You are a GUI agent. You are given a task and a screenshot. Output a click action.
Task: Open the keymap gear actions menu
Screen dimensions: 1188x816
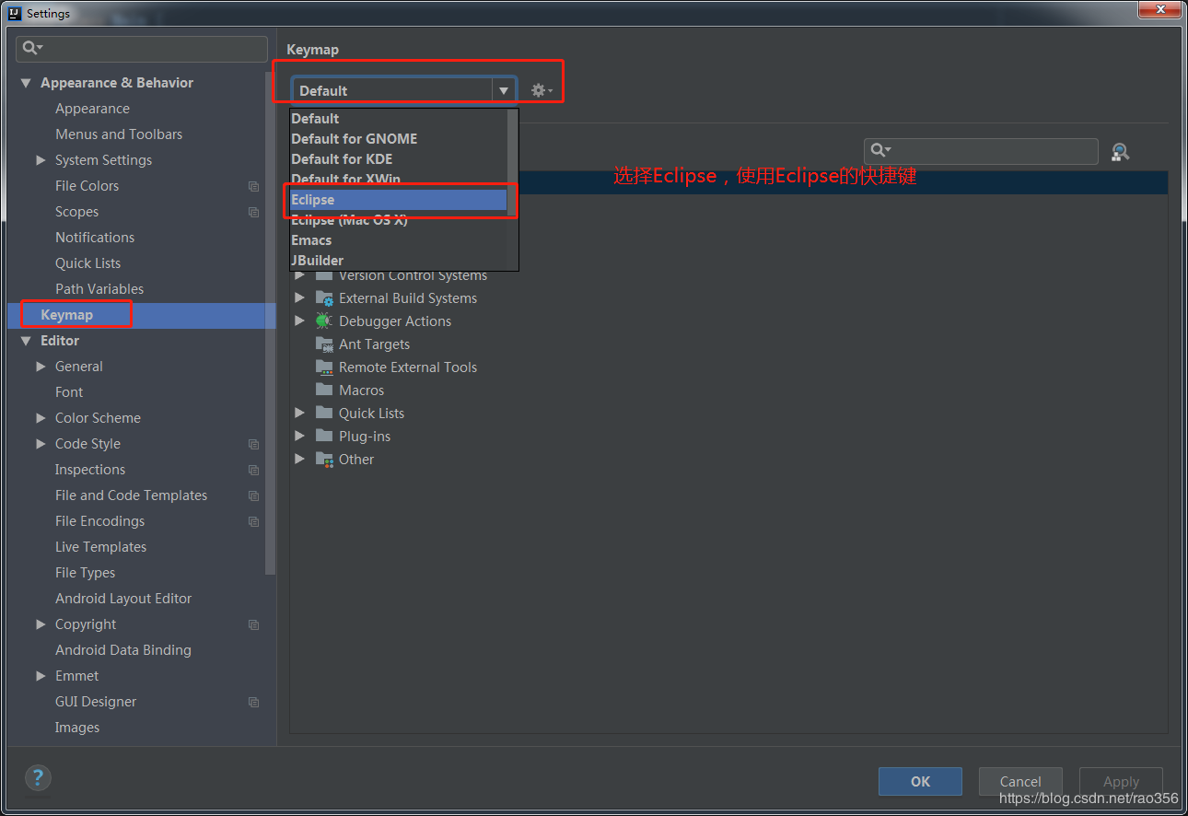point(542,90)
